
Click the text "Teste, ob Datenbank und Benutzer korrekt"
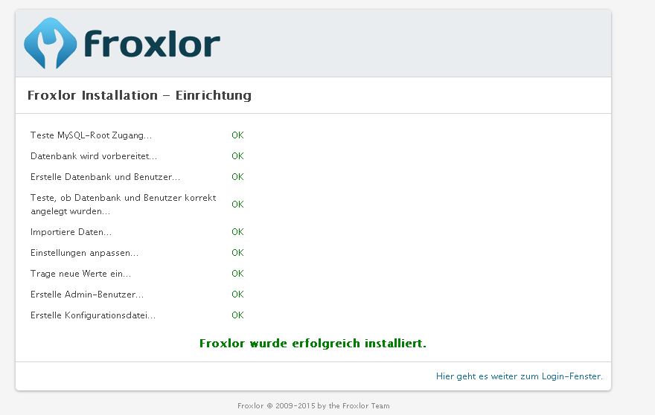coord(124,198)
